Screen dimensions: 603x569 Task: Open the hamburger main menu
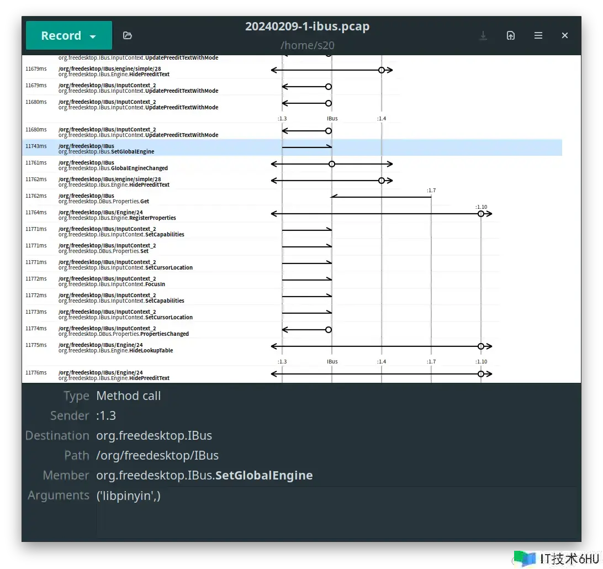coord(538,35)
